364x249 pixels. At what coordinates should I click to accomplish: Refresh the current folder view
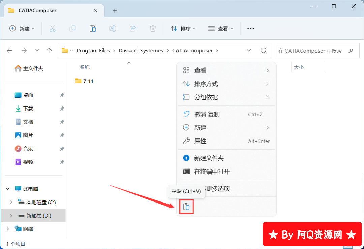pyautogui.click(x=263, y=50)
